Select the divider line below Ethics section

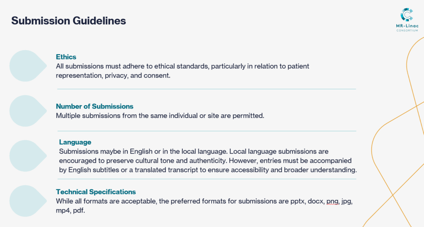(x=206, y=89)
